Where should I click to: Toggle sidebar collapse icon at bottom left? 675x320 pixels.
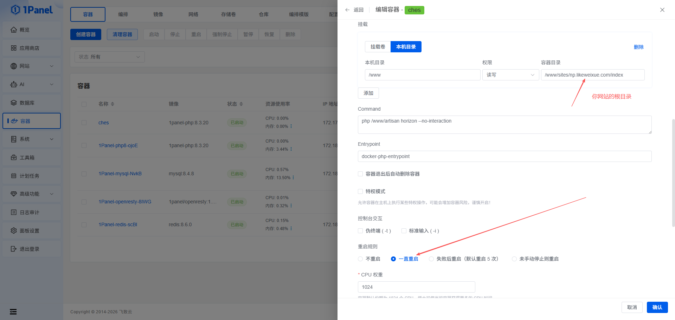tap(13, 312)
